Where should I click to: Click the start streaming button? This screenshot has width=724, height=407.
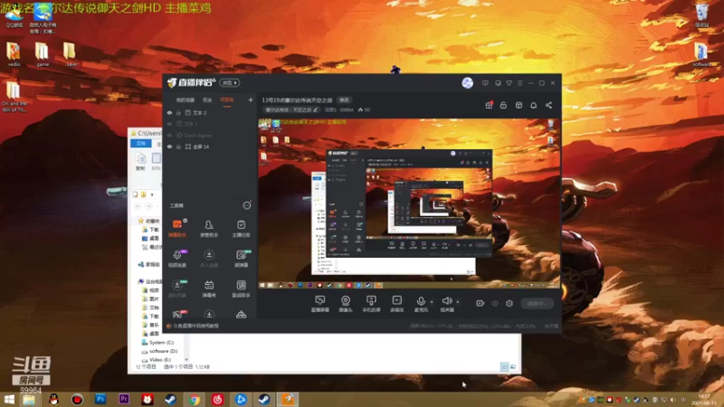[537, 303]
